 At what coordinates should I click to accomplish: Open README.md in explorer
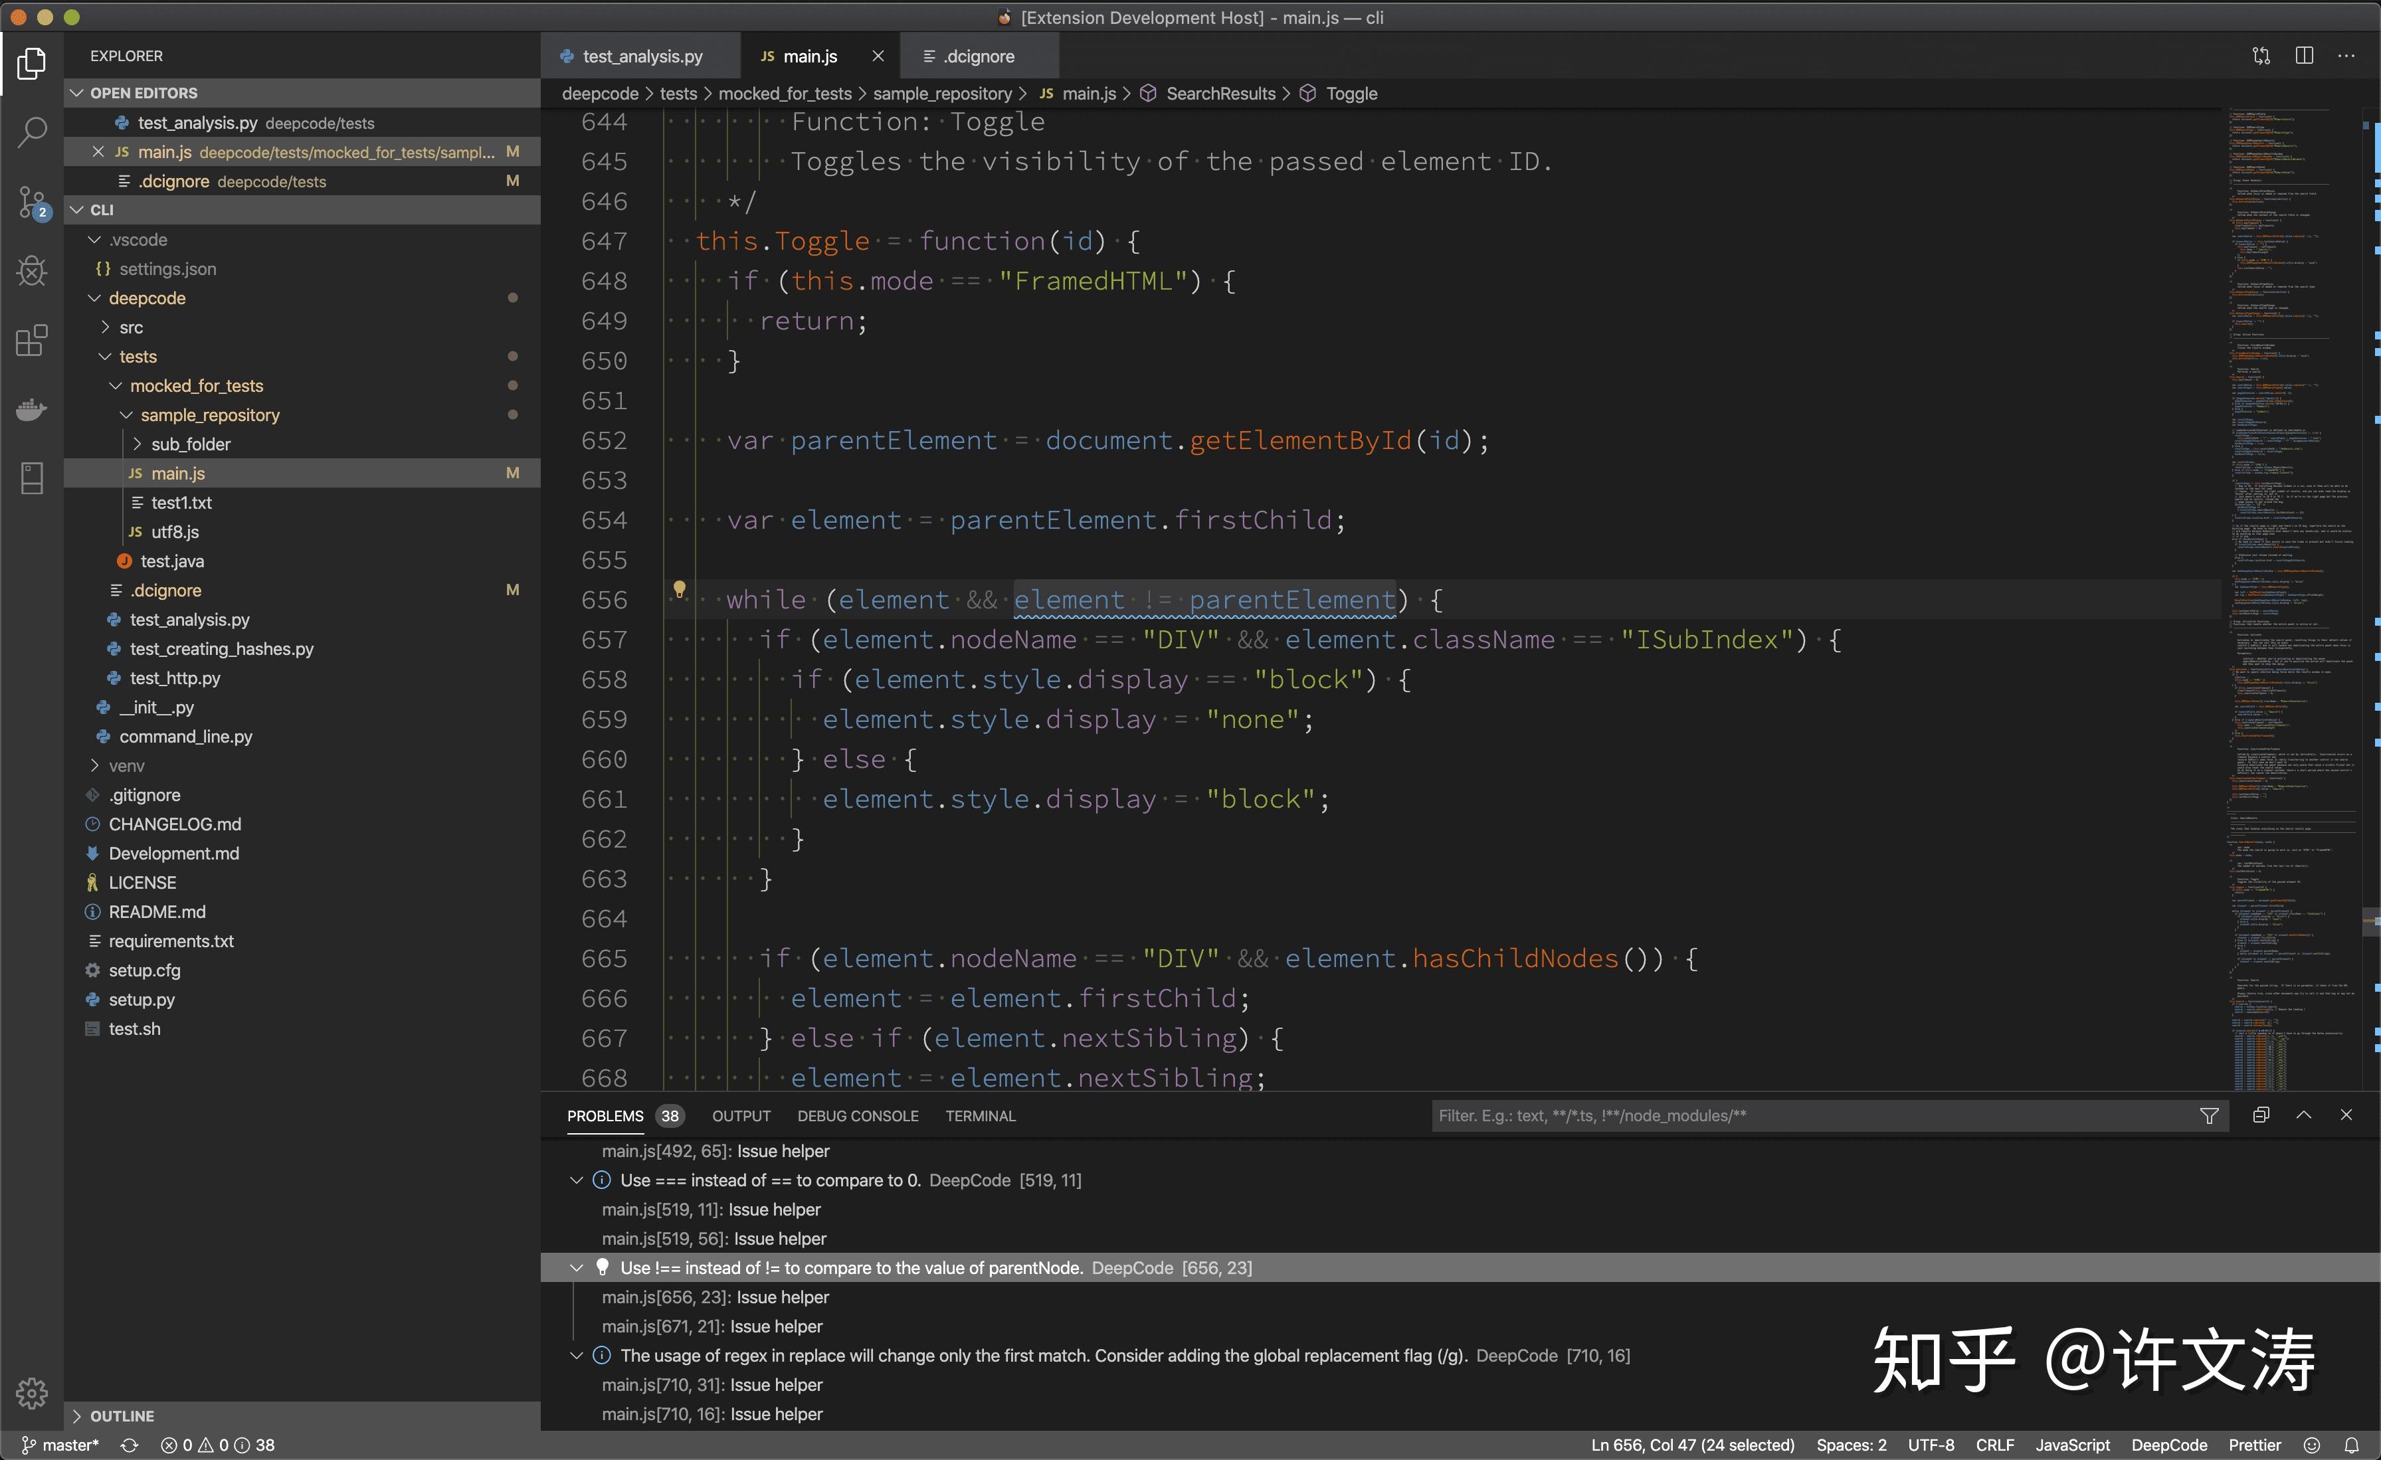coord(157,912)
